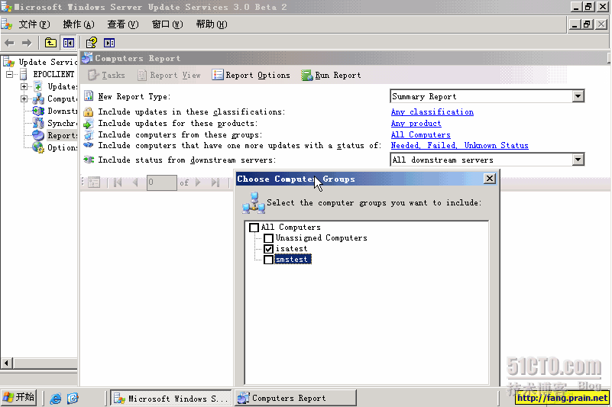This screenshot has height=407, width=612.
Task: Click the Needed, Failed, Unknown Status link
Action: click(460, 145)
